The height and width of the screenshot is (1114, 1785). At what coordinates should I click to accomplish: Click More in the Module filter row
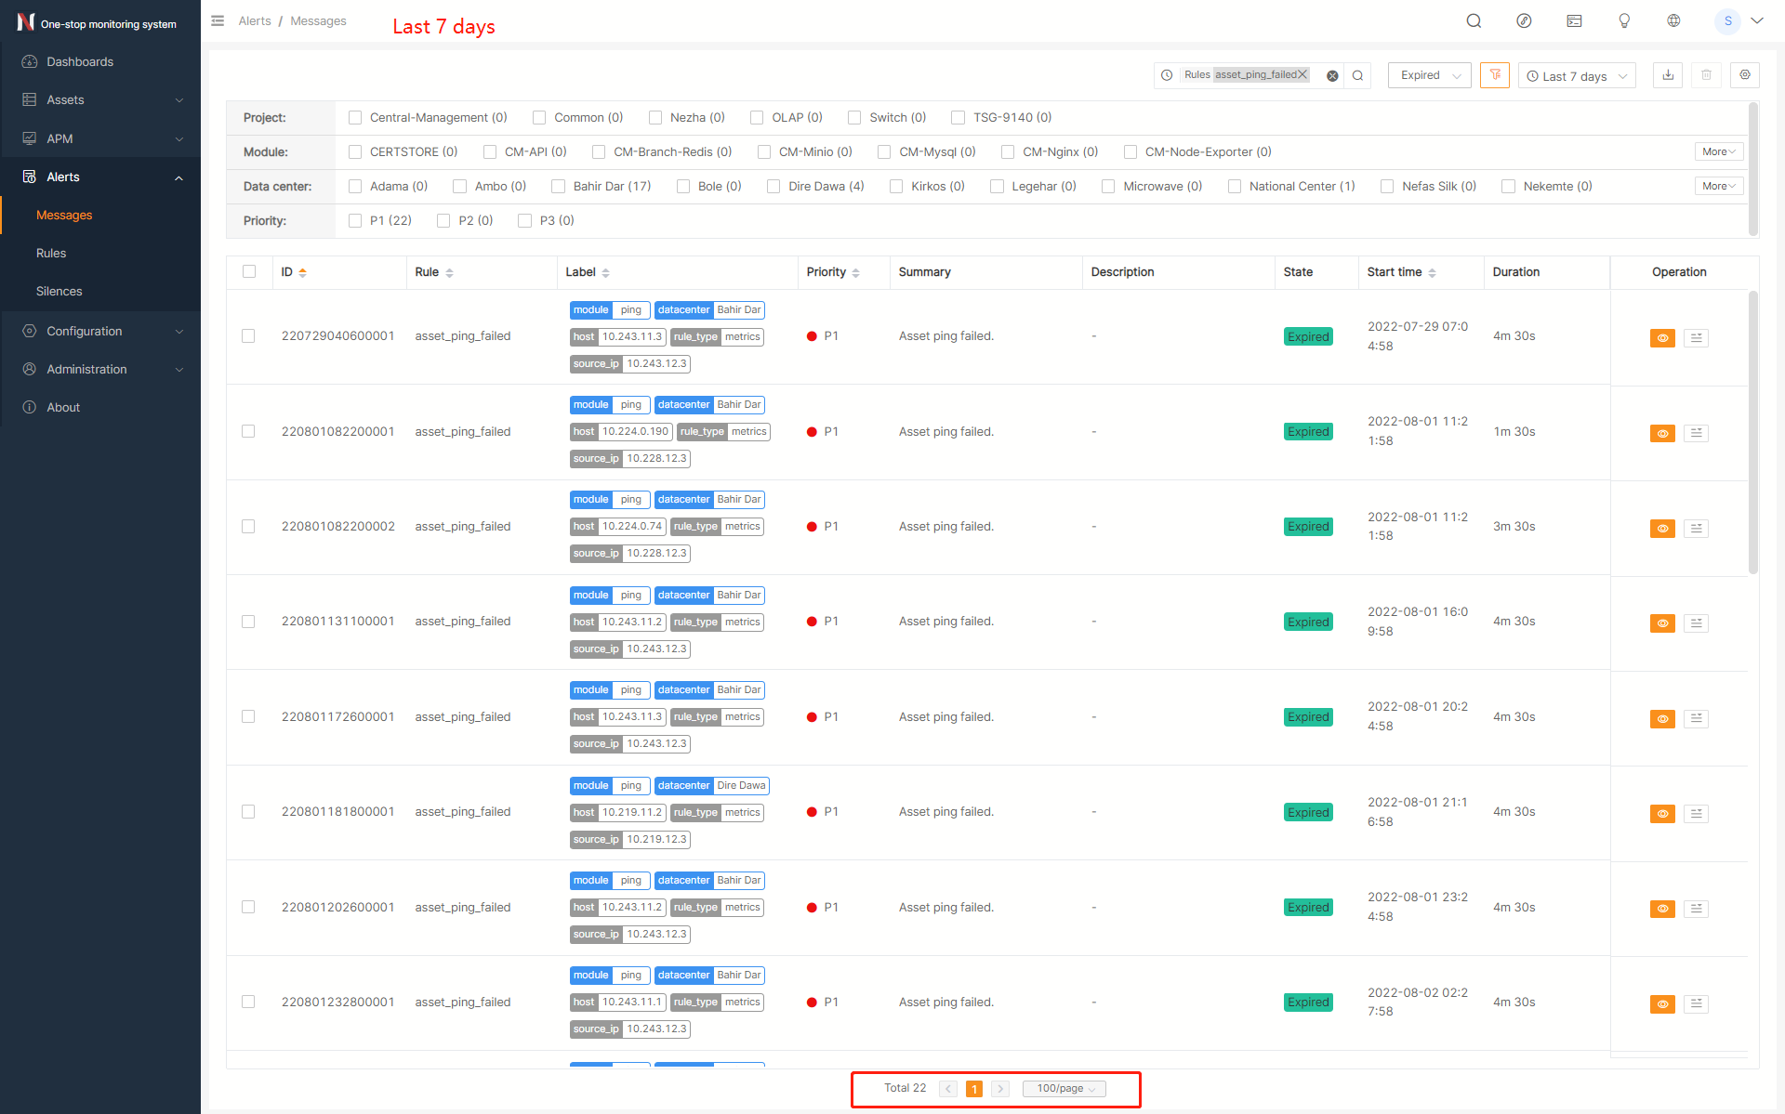click(x=1718, y=151)
